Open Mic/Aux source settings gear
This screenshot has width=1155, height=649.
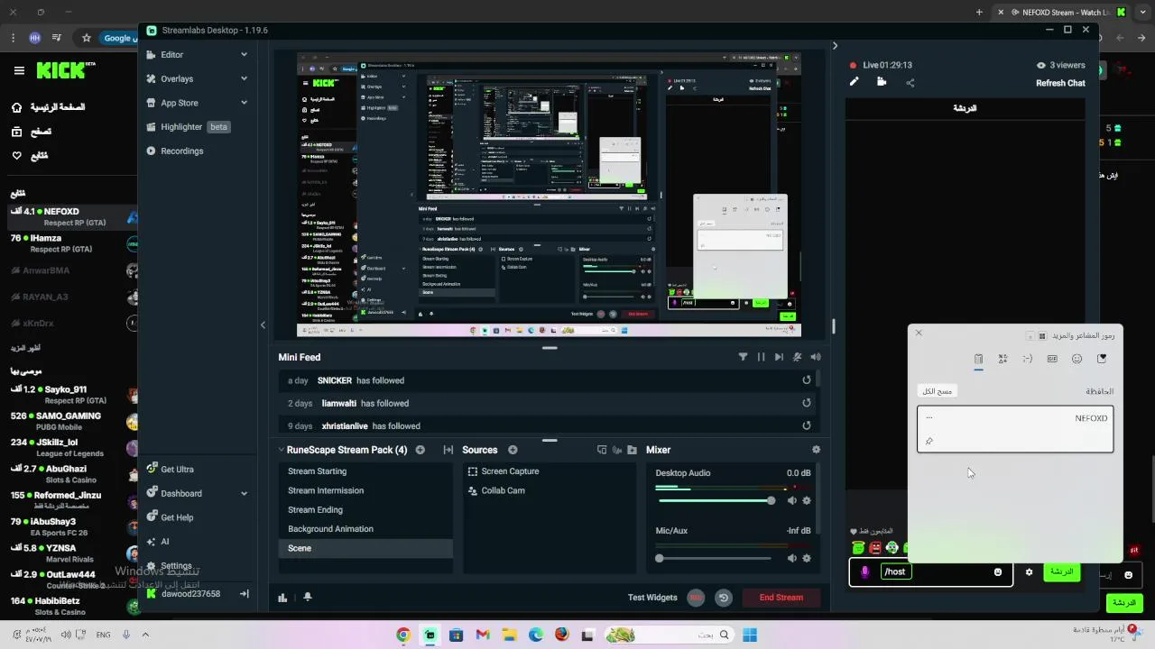point(807,558)
